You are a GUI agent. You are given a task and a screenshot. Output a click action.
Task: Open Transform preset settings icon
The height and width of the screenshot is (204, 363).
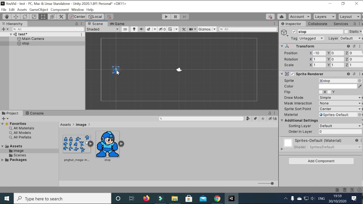354,46
